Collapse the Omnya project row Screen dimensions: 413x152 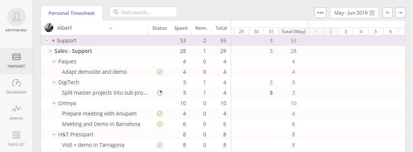coord(54,103)
